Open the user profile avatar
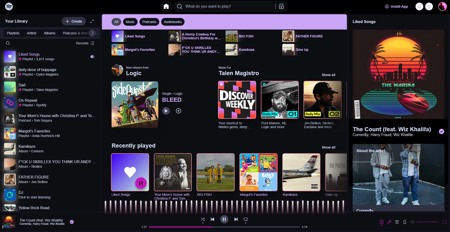Screen dimensions: 450x232 [442, 6]
